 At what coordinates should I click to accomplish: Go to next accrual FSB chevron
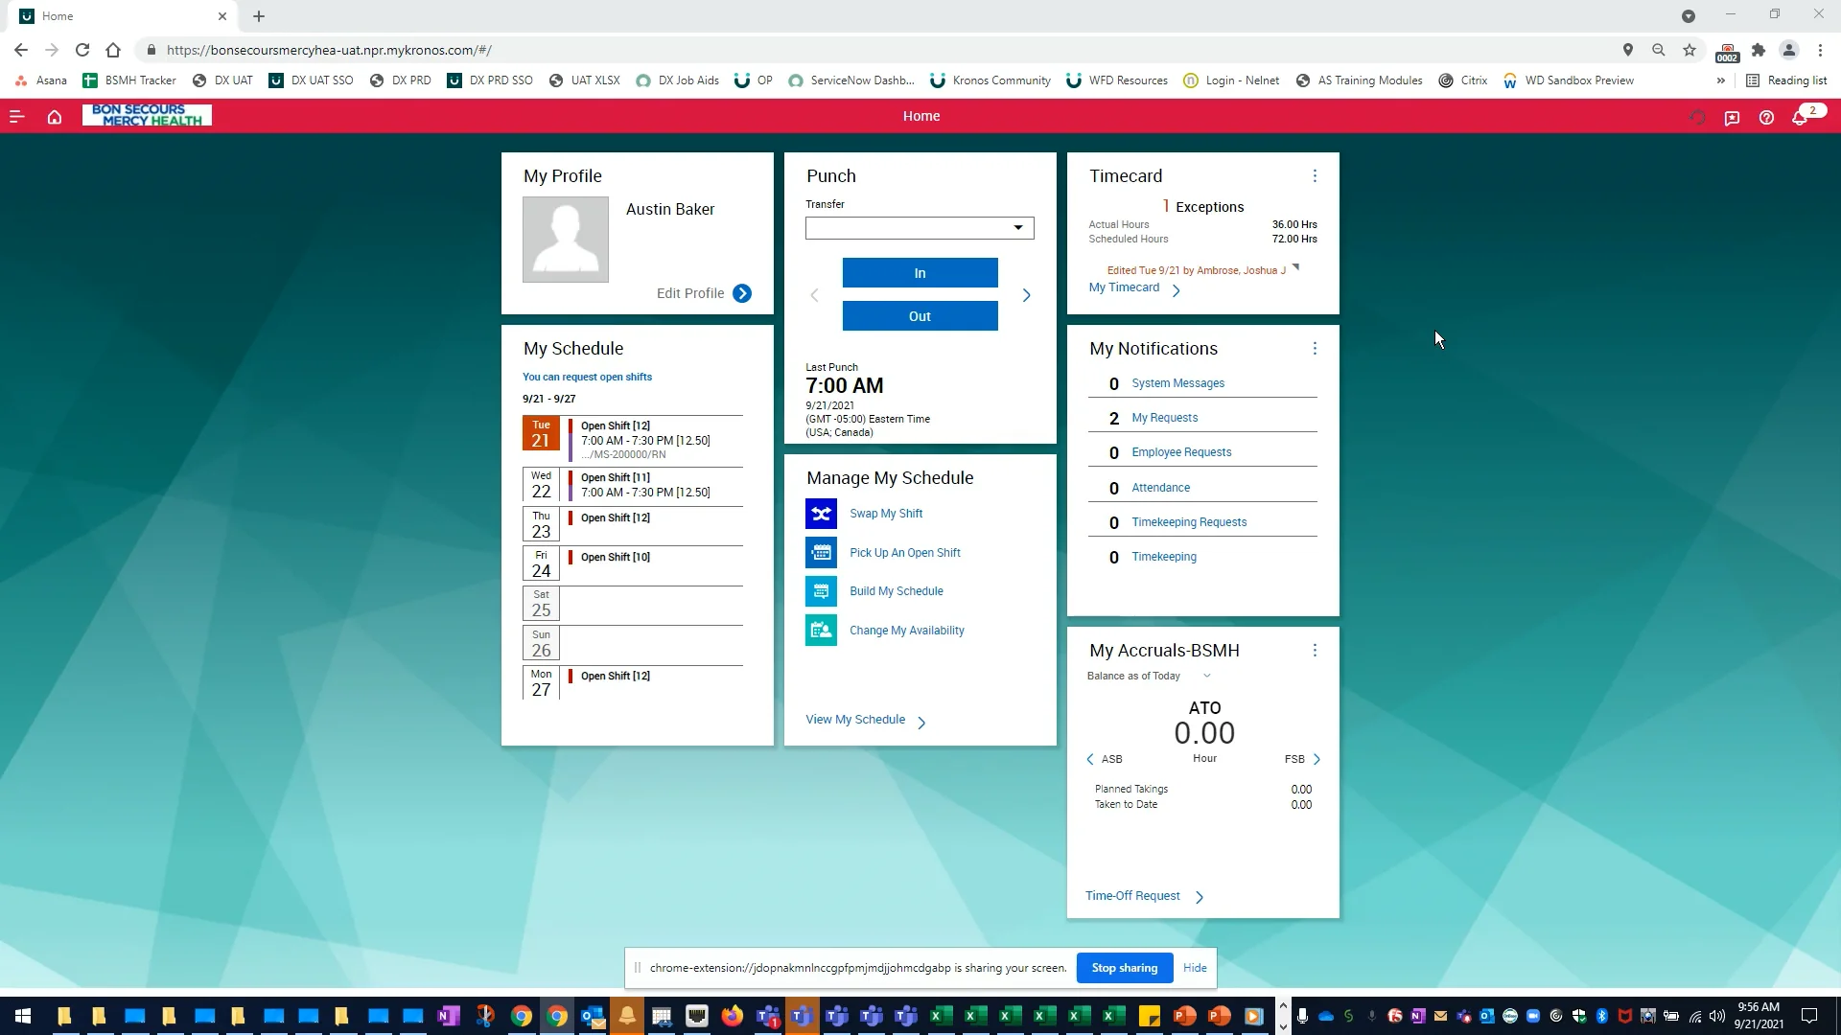[x=1317, y=759]
